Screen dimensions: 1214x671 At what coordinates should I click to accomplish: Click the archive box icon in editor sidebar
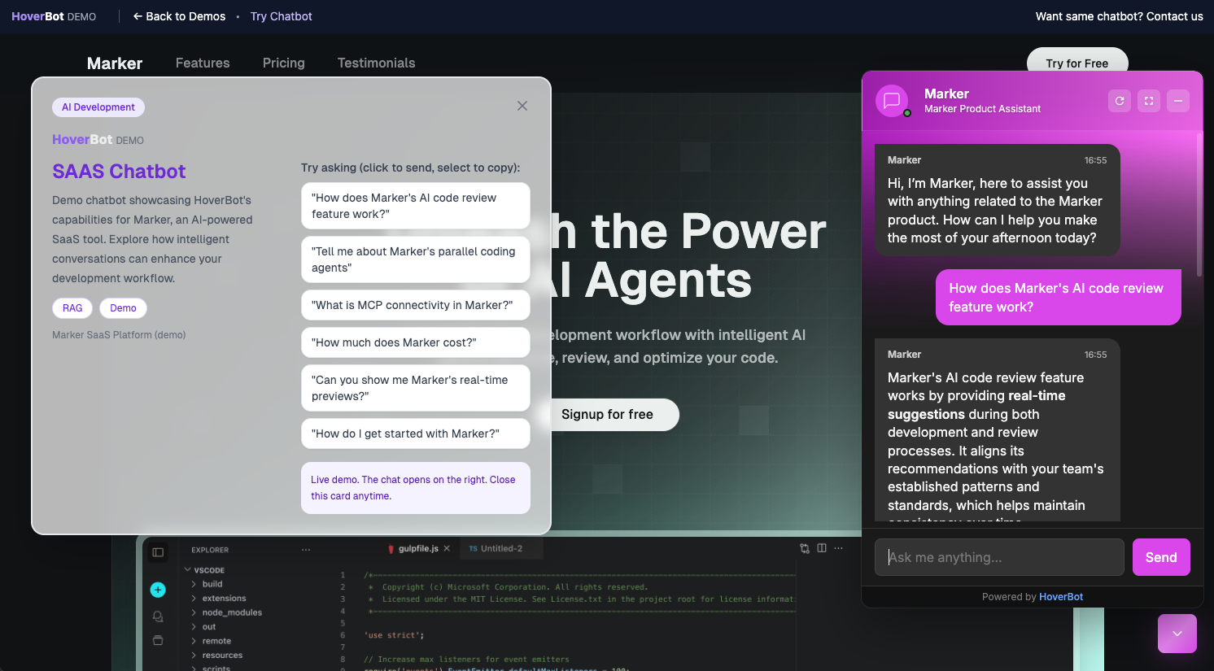coord(158,641)
